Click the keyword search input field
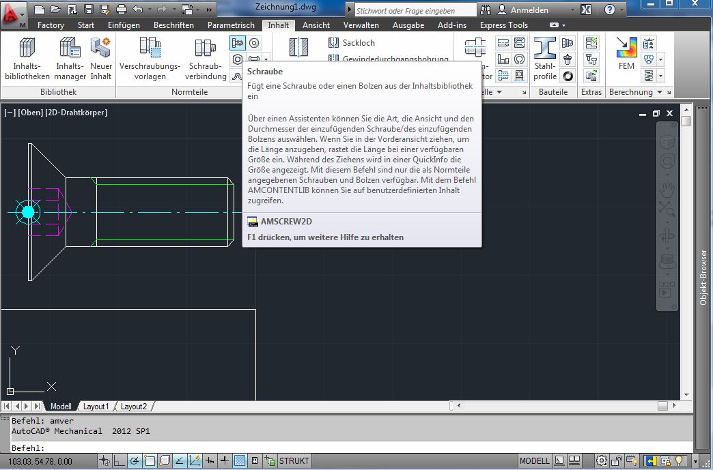 [x=415, y=10]
